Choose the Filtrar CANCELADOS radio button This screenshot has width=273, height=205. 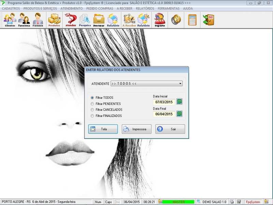(x=92, y=110)
